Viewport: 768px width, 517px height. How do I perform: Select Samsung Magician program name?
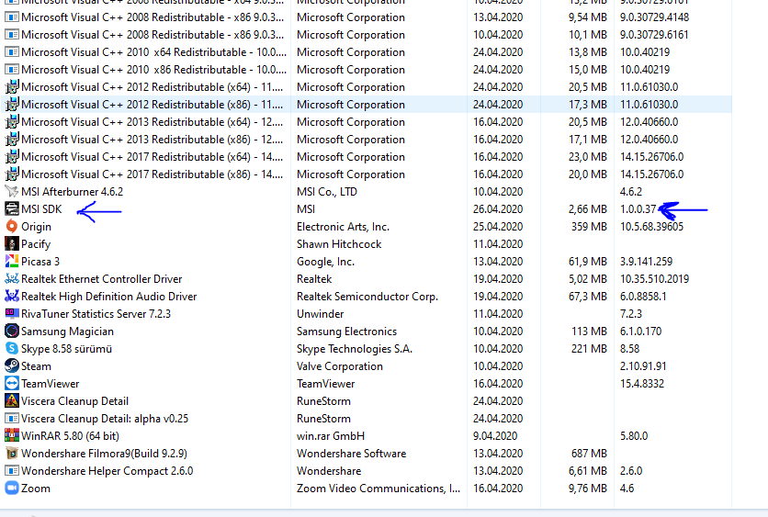tap(67, 332)
